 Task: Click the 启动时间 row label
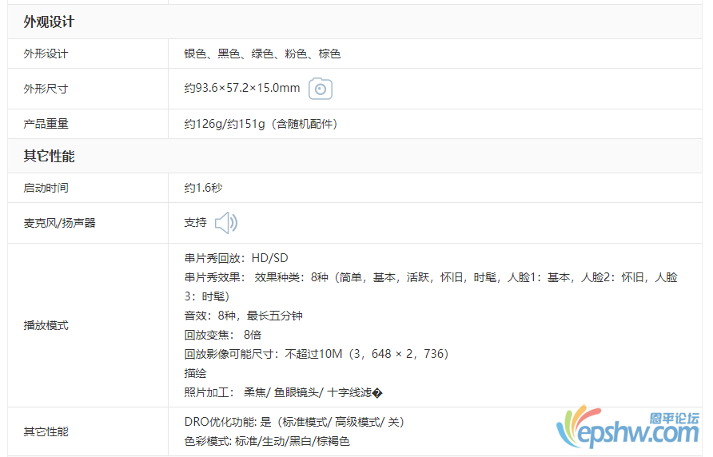(x=46, y=188)
